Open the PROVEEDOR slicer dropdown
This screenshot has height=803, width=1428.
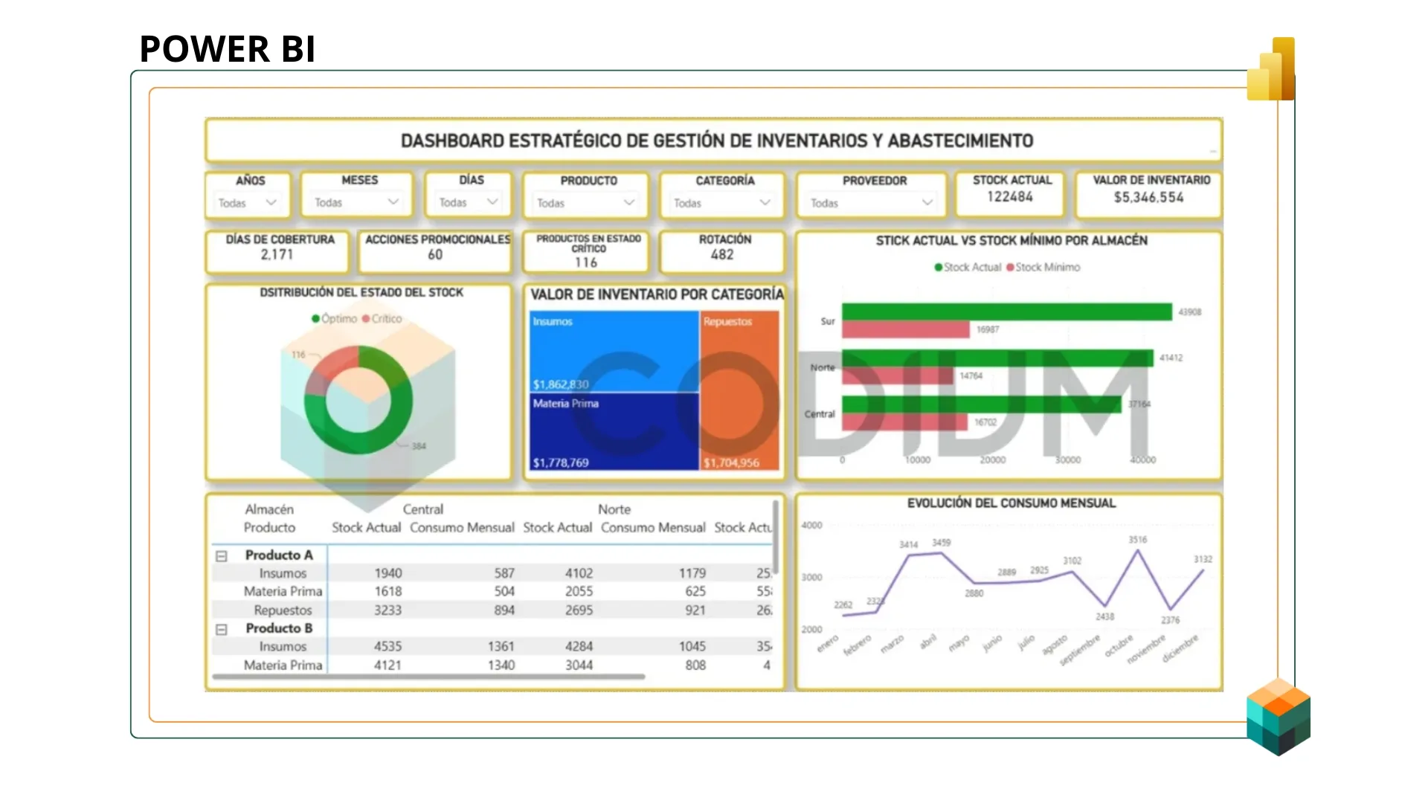871,202
